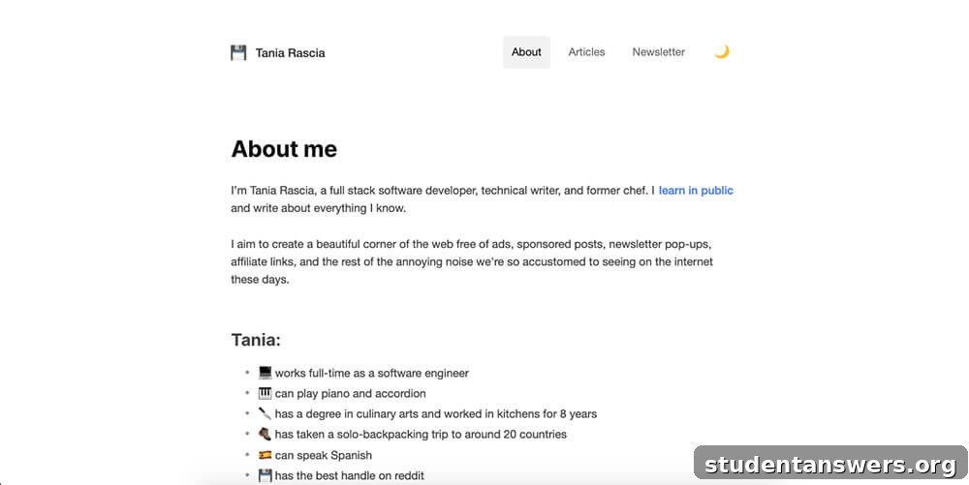Click 'has taken a solo-backpacking trip' line
The image size is (969, 485).
click(x=421, y=435)
